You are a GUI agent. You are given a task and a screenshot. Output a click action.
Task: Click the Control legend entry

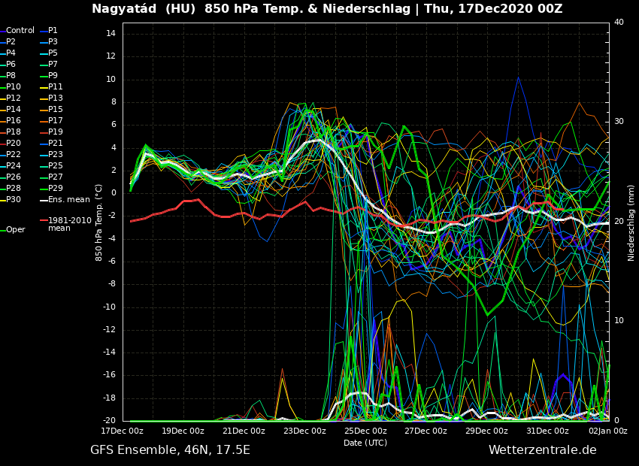(x=20, y=31)
